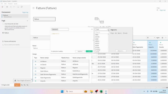
Task: Click the Windows Start button
Action: (x=62, y=91)
